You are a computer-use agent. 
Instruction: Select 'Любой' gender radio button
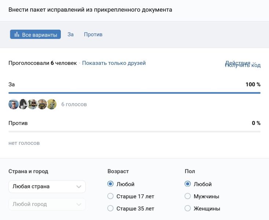pyautogui.click(x=188, y=184)
